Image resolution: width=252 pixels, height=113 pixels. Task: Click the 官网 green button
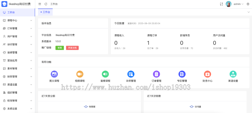click(60, 48)
